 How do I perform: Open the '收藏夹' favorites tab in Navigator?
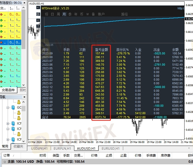(x=18, y=146)
